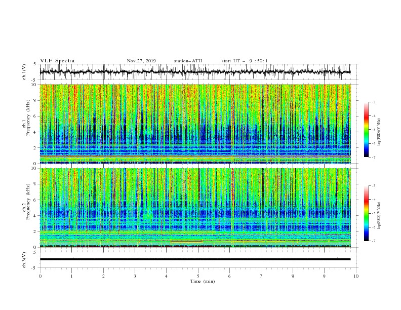Viewport: 401px width, 310px height.
Task: Click the "ch.1(V)" axis label
Action: pos(24,72)
